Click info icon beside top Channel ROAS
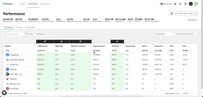This screenshot has height=97, width=203. pyautogui.click(x=102, y=21)
